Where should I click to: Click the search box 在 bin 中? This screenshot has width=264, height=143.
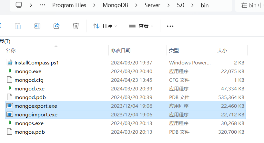(x=250, y=5)
